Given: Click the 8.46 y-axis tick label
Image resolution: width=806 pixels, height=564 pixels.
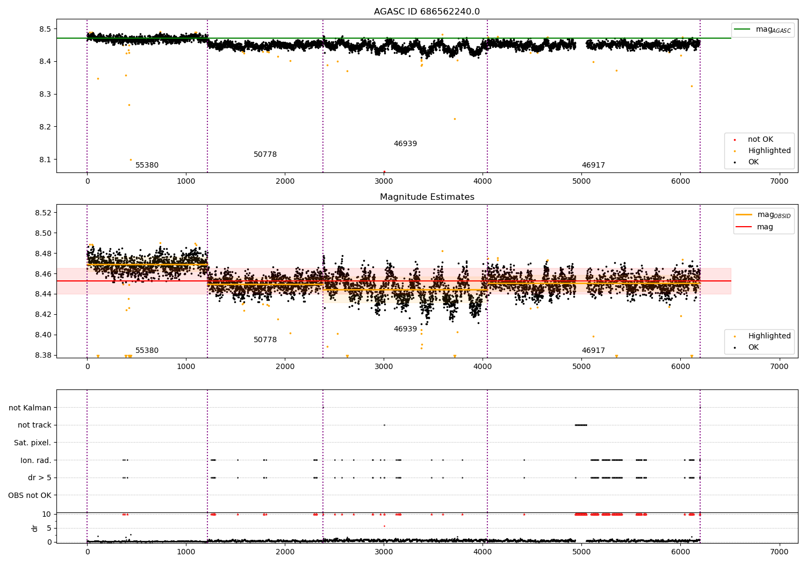Looking at the screenshot, I should point(43,274).
